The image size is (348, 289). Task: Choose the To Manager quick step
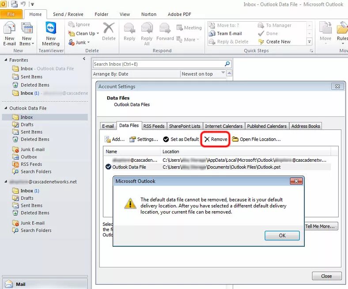pos(275,25)
